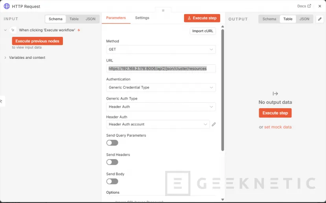The image size is (326, 203).
Task: Select Input JSON view
Action: (90, 19)
